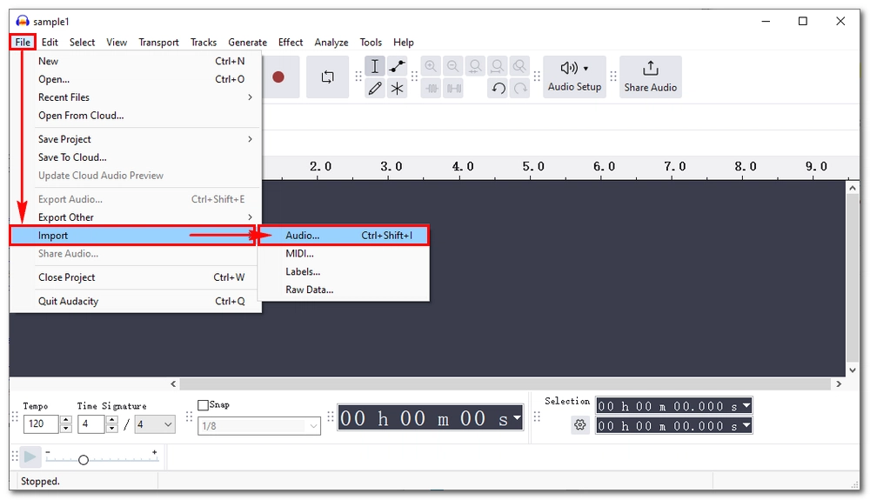Expand the time signature denominator dropdown

click(x=167, y=424)
